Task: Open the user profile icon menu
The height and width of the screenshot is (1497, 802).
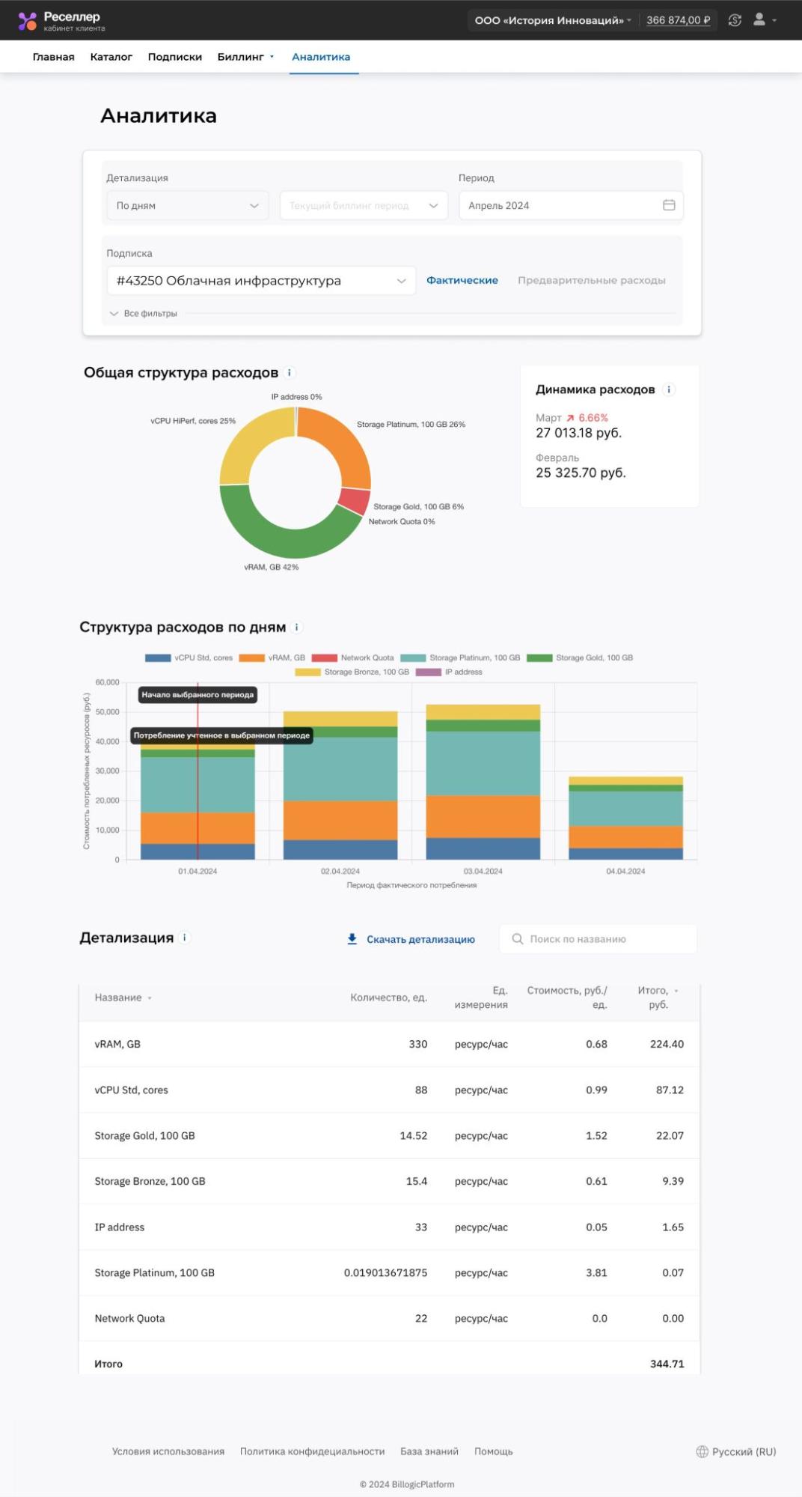Action: [x=759, y=20]
